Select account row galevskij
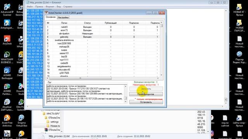Screen dimensions: 248x139 pos(103,37)
